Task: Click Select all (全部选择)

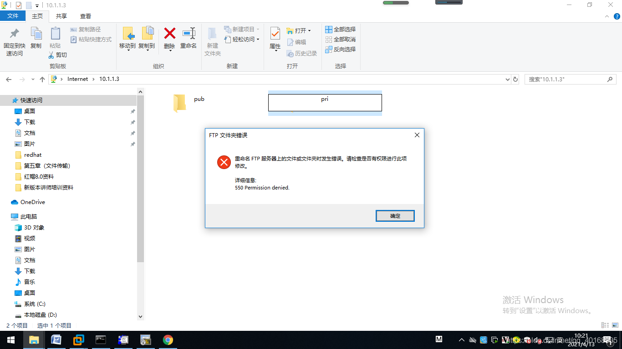Action: coord(340,30)
